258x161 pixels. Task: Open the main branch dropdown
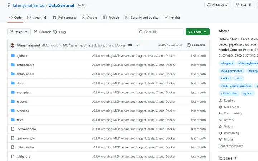pyautogui.click(x=19, y=32)
